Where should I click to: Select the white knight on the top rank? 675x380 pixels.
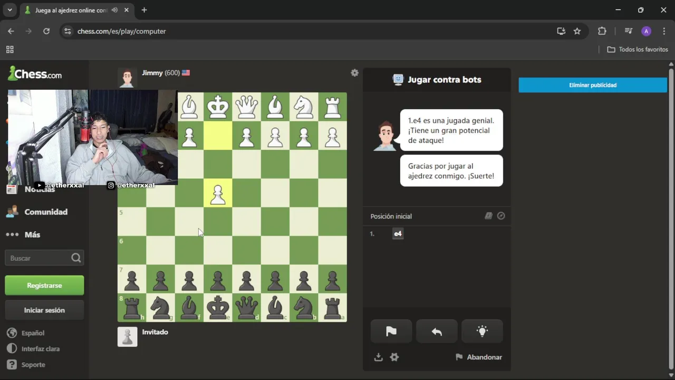point(304,107)
